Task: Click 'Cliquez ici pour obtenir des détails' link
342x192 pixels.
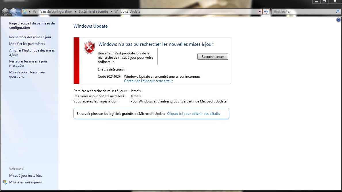Action: pos(194,114)
